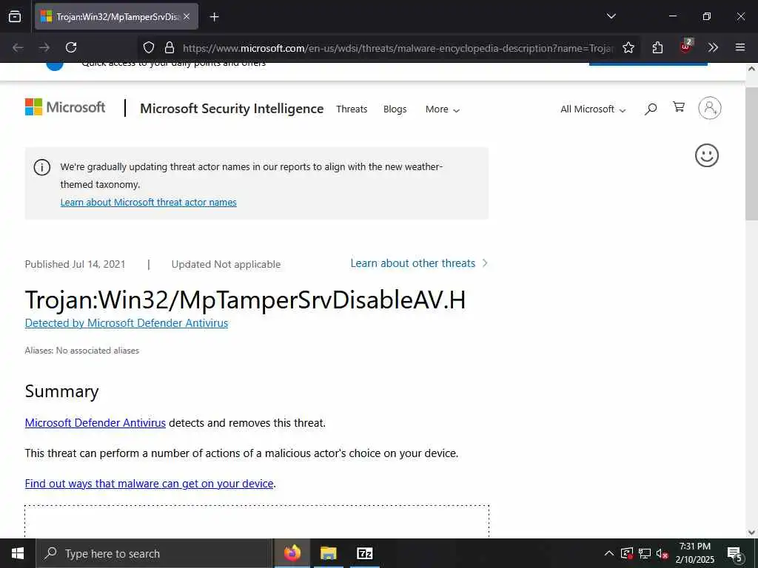Go forward to next page
The height and width of the screenshot is (568, 758).
pyautogui.click(x=44, y=47)
